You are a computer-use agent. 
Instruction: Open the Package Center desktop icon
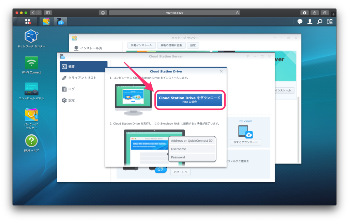pos(31,115)
